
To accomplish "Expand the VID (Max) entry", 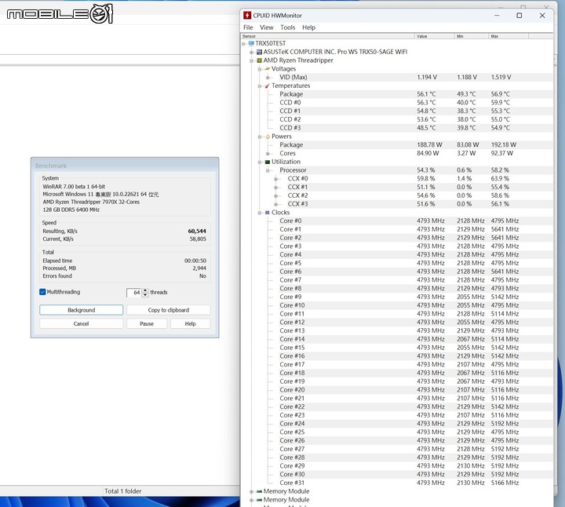I will (268, 78).
